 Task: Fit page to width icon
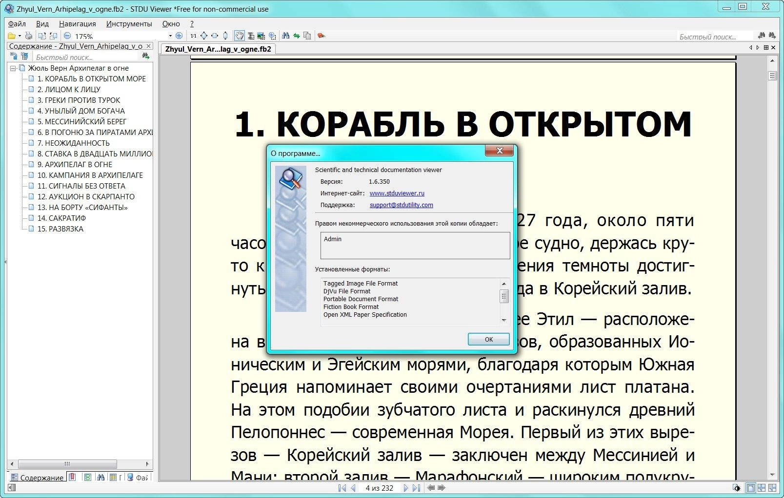tap(215, 36)
